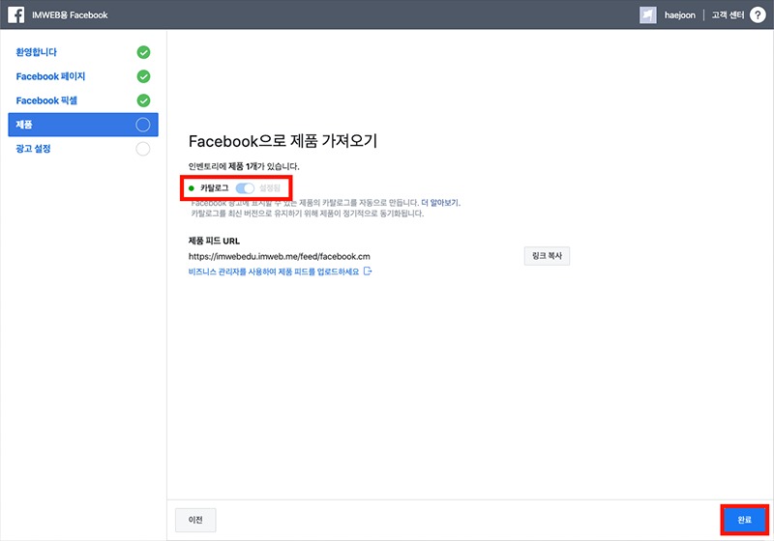Click the green status dot beside 카탈로그
The image size is (774, 541).
pos(192,188)
